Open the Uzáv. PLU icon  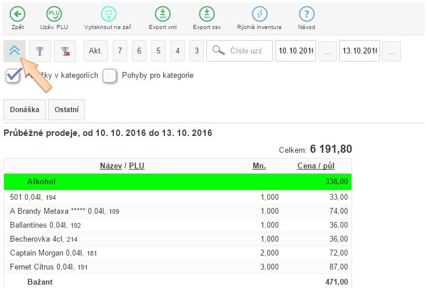point(54,15)
